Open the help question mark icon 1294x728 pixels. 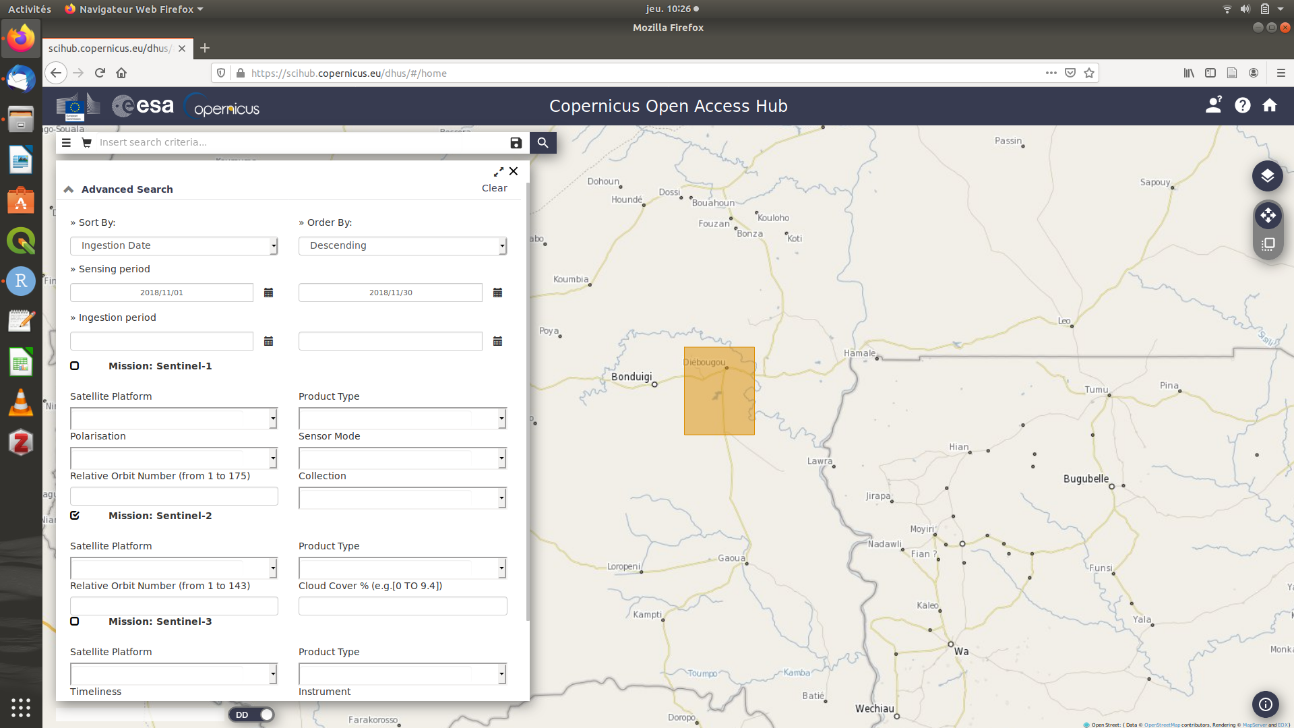click(x=1242, y=105)
